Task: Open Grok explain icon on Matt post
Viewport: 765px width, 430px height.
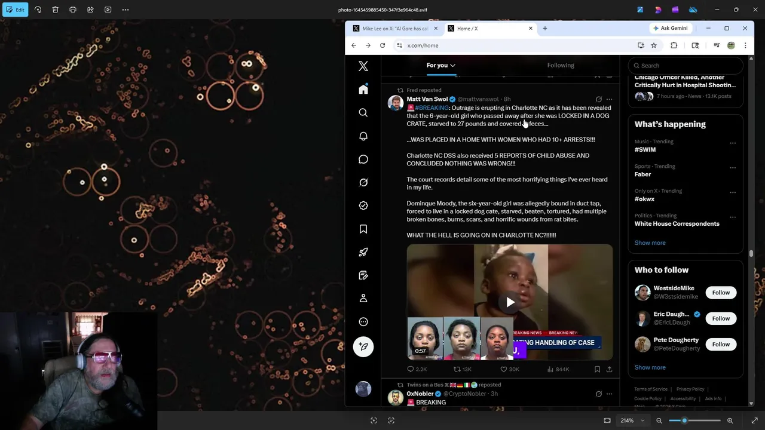Action: pos(598,99)
